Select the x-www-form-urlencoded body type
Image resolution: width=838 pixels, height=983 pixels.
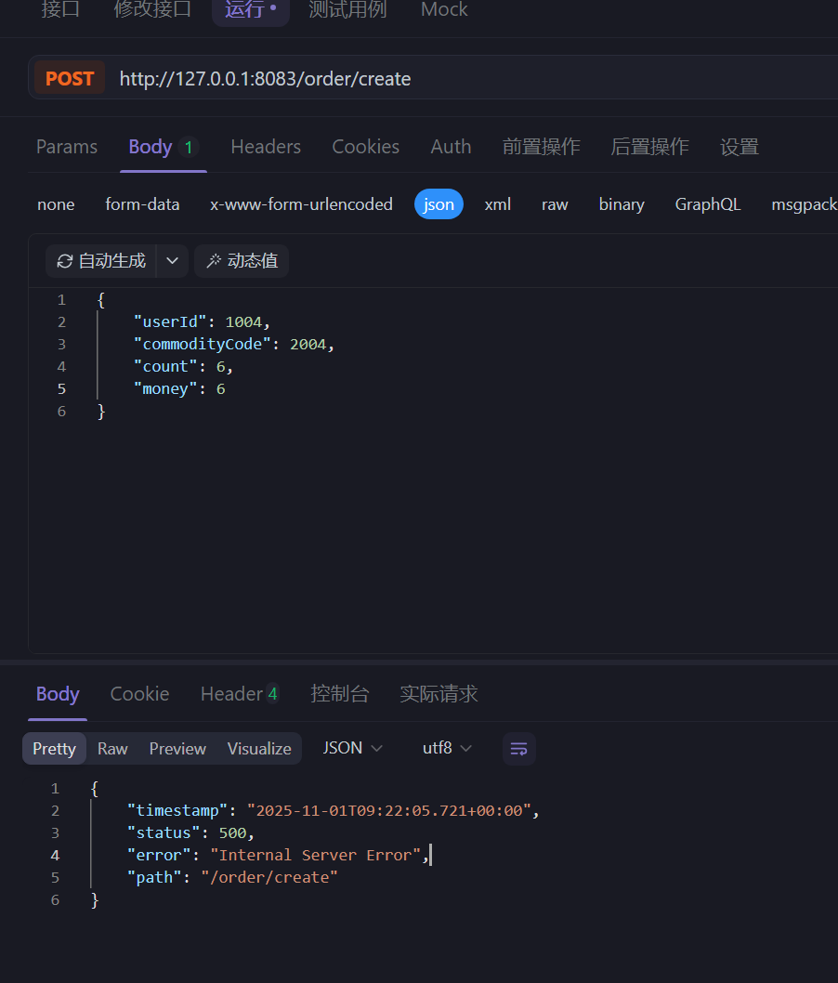301,204
